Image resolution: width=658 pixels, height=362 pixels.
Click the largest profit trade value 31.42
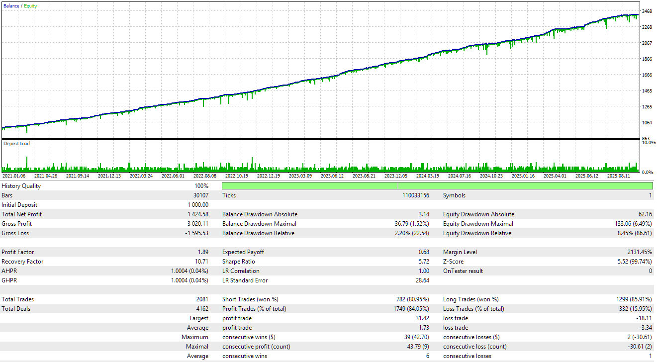(x=422, y=318)
